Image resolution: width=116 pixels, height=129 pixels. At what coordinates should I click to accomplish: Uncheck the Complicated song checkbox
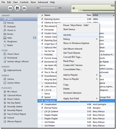tap(42, 104)
